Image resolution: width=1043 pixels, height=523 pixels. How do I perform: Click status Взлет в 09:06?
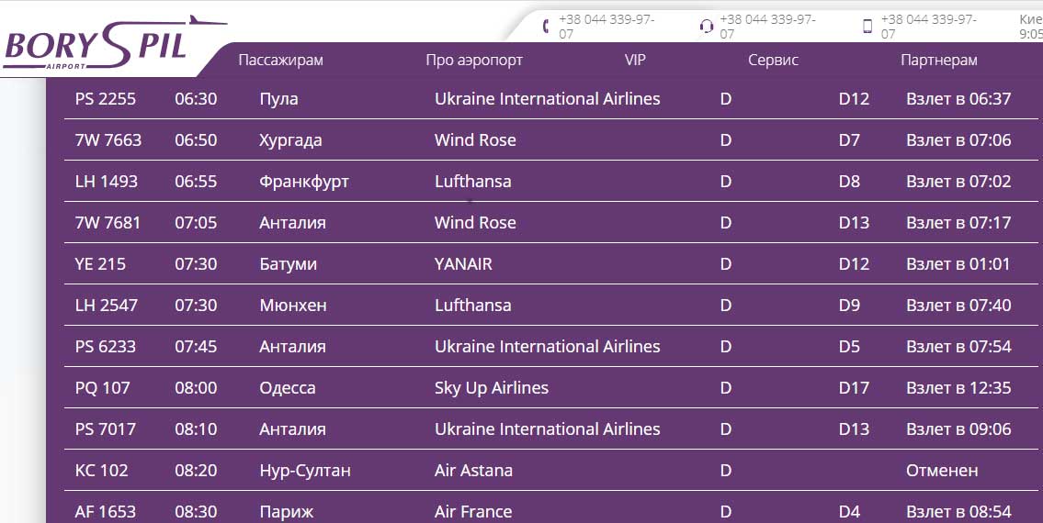click(958, 428)
